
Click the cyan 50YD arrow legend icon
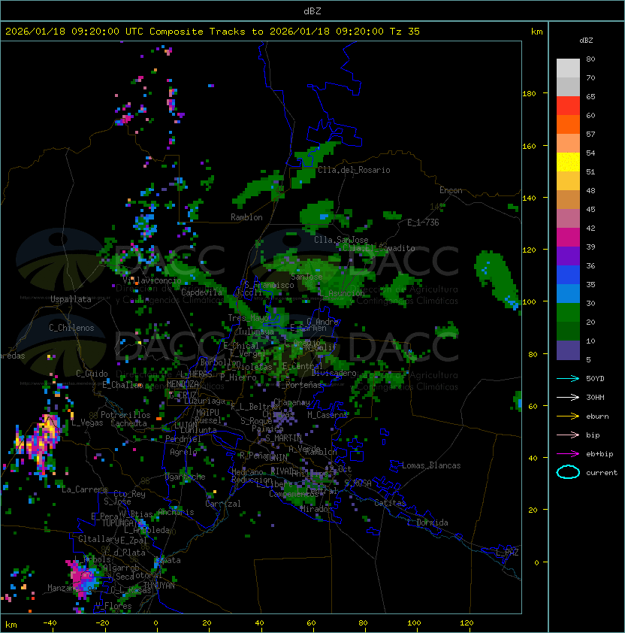point(568,378)
